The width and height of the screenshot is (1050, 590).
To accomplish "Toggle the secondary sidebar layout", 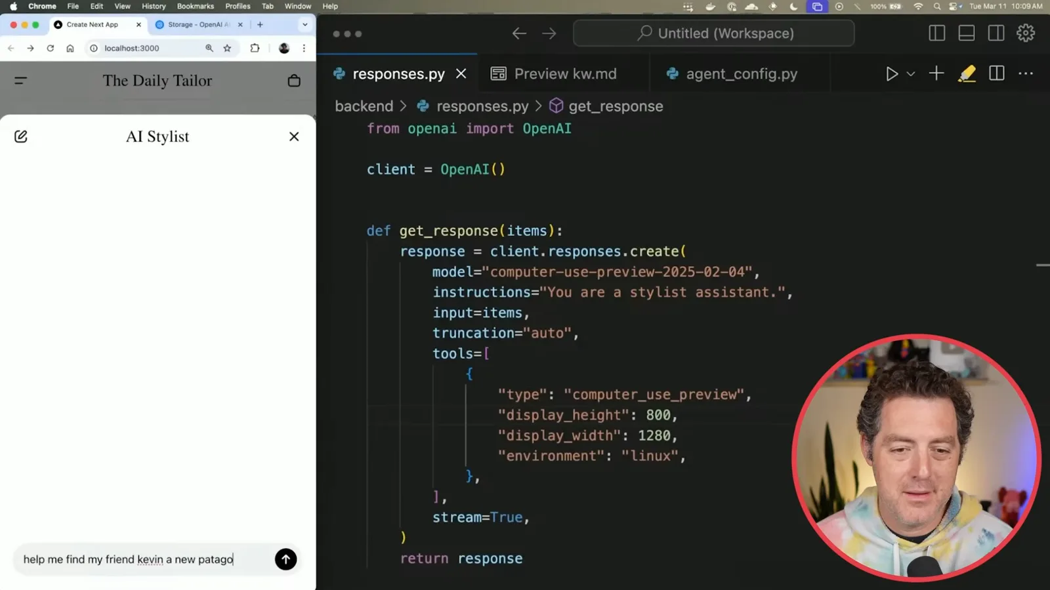I will coord(996,33).
